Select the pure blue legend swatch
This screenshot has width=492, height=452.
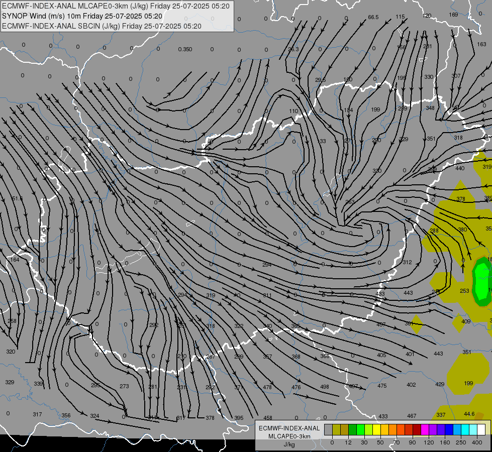pos(449,429)
